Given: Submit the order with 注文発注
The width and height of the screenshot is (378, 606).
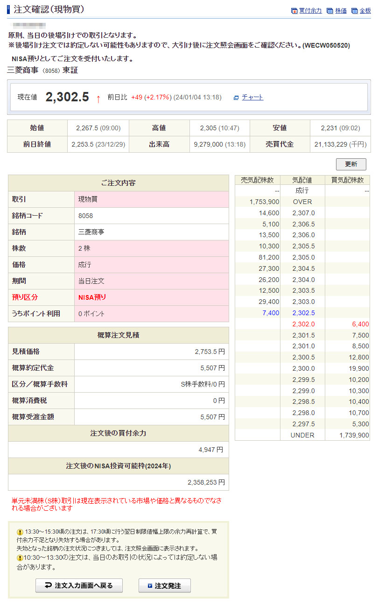Looking at the screenshot, I should (164, 585).
